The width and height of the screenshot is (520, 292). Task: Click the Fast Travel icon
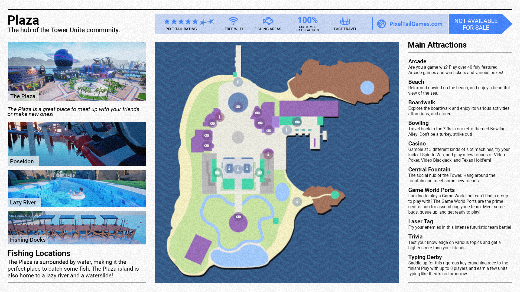click(x=345, y=21)
